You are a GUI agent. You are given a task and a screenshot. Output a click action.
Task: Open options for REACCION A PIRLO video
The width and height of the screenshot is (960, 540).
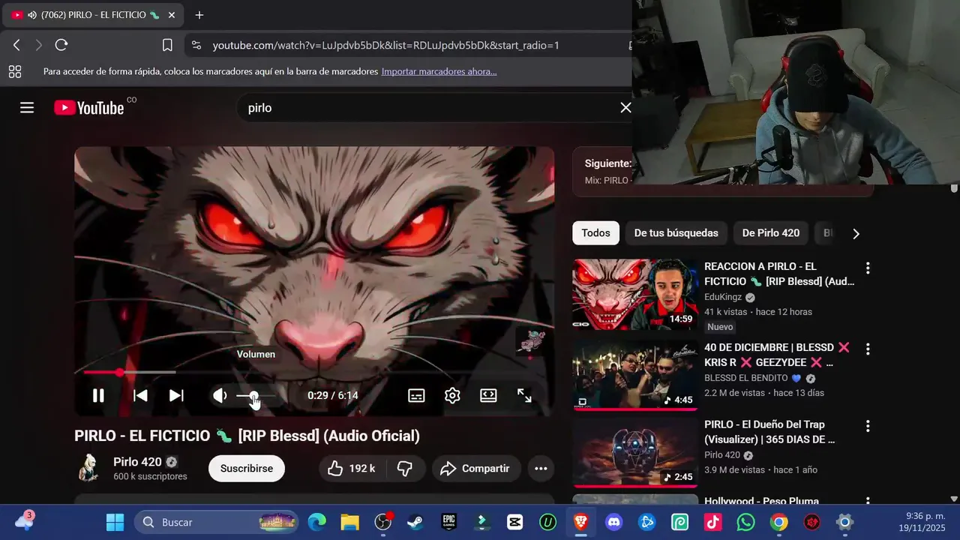[x=868, y=268]
